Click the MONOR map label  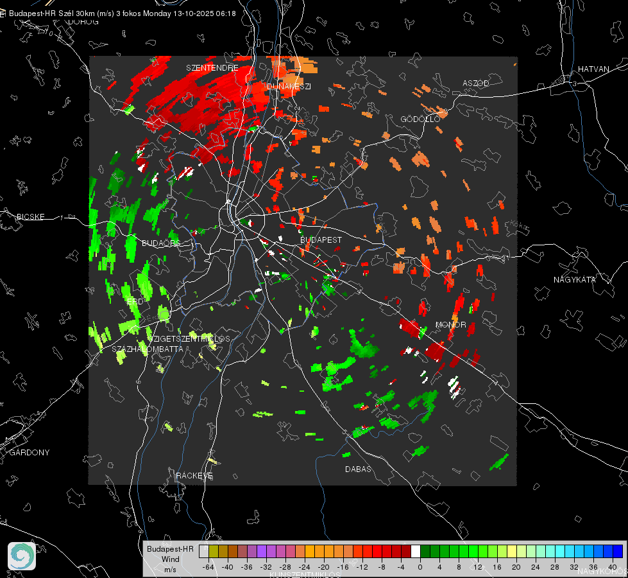pyautogui.click(x=450, y=324)
